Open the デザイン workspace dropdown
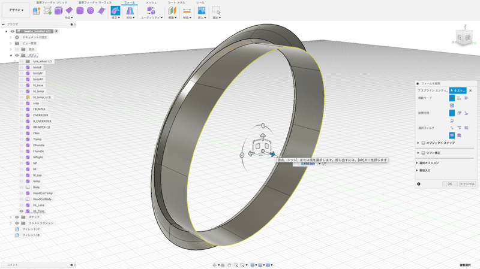Image resolution: width=480 pixels, height=269 pixels. pyautogui.click(x=16, y=10)
